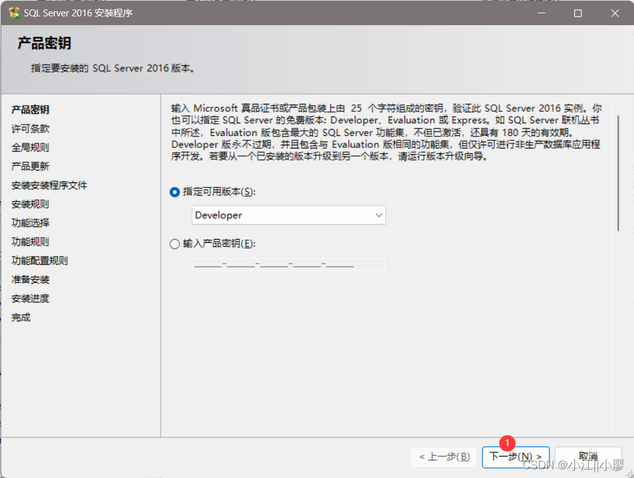
Task: Click the 下一步(N) button
Action: (516, 457)
